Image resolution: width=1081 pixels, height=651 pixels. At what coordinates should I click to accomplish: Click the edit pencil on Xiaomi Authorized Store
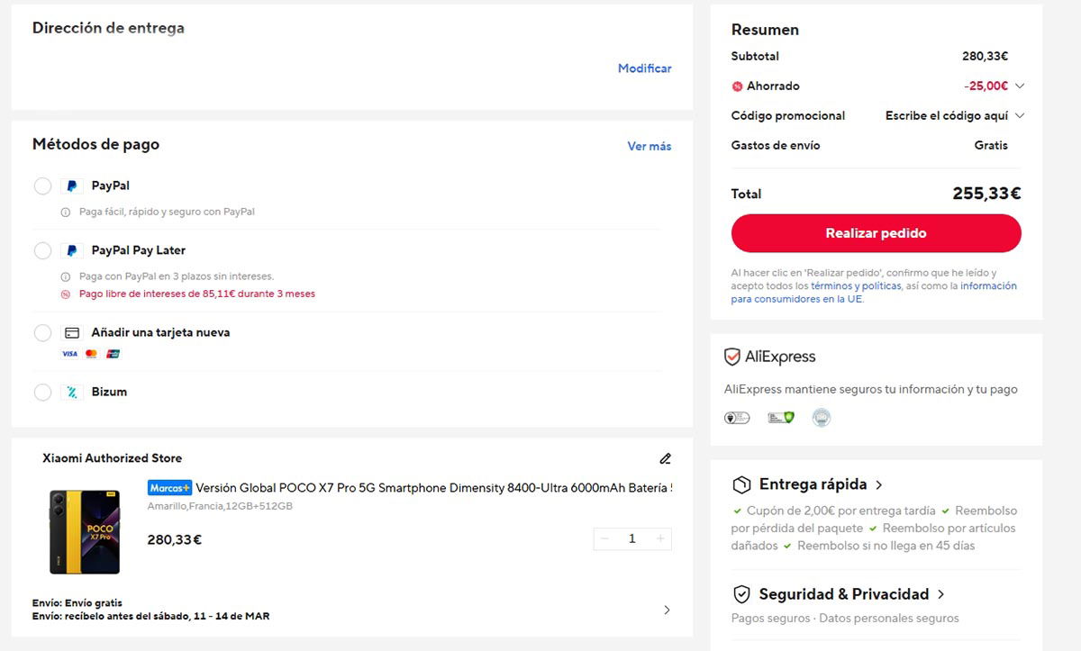pyautogui.click(x=665, y=458)
